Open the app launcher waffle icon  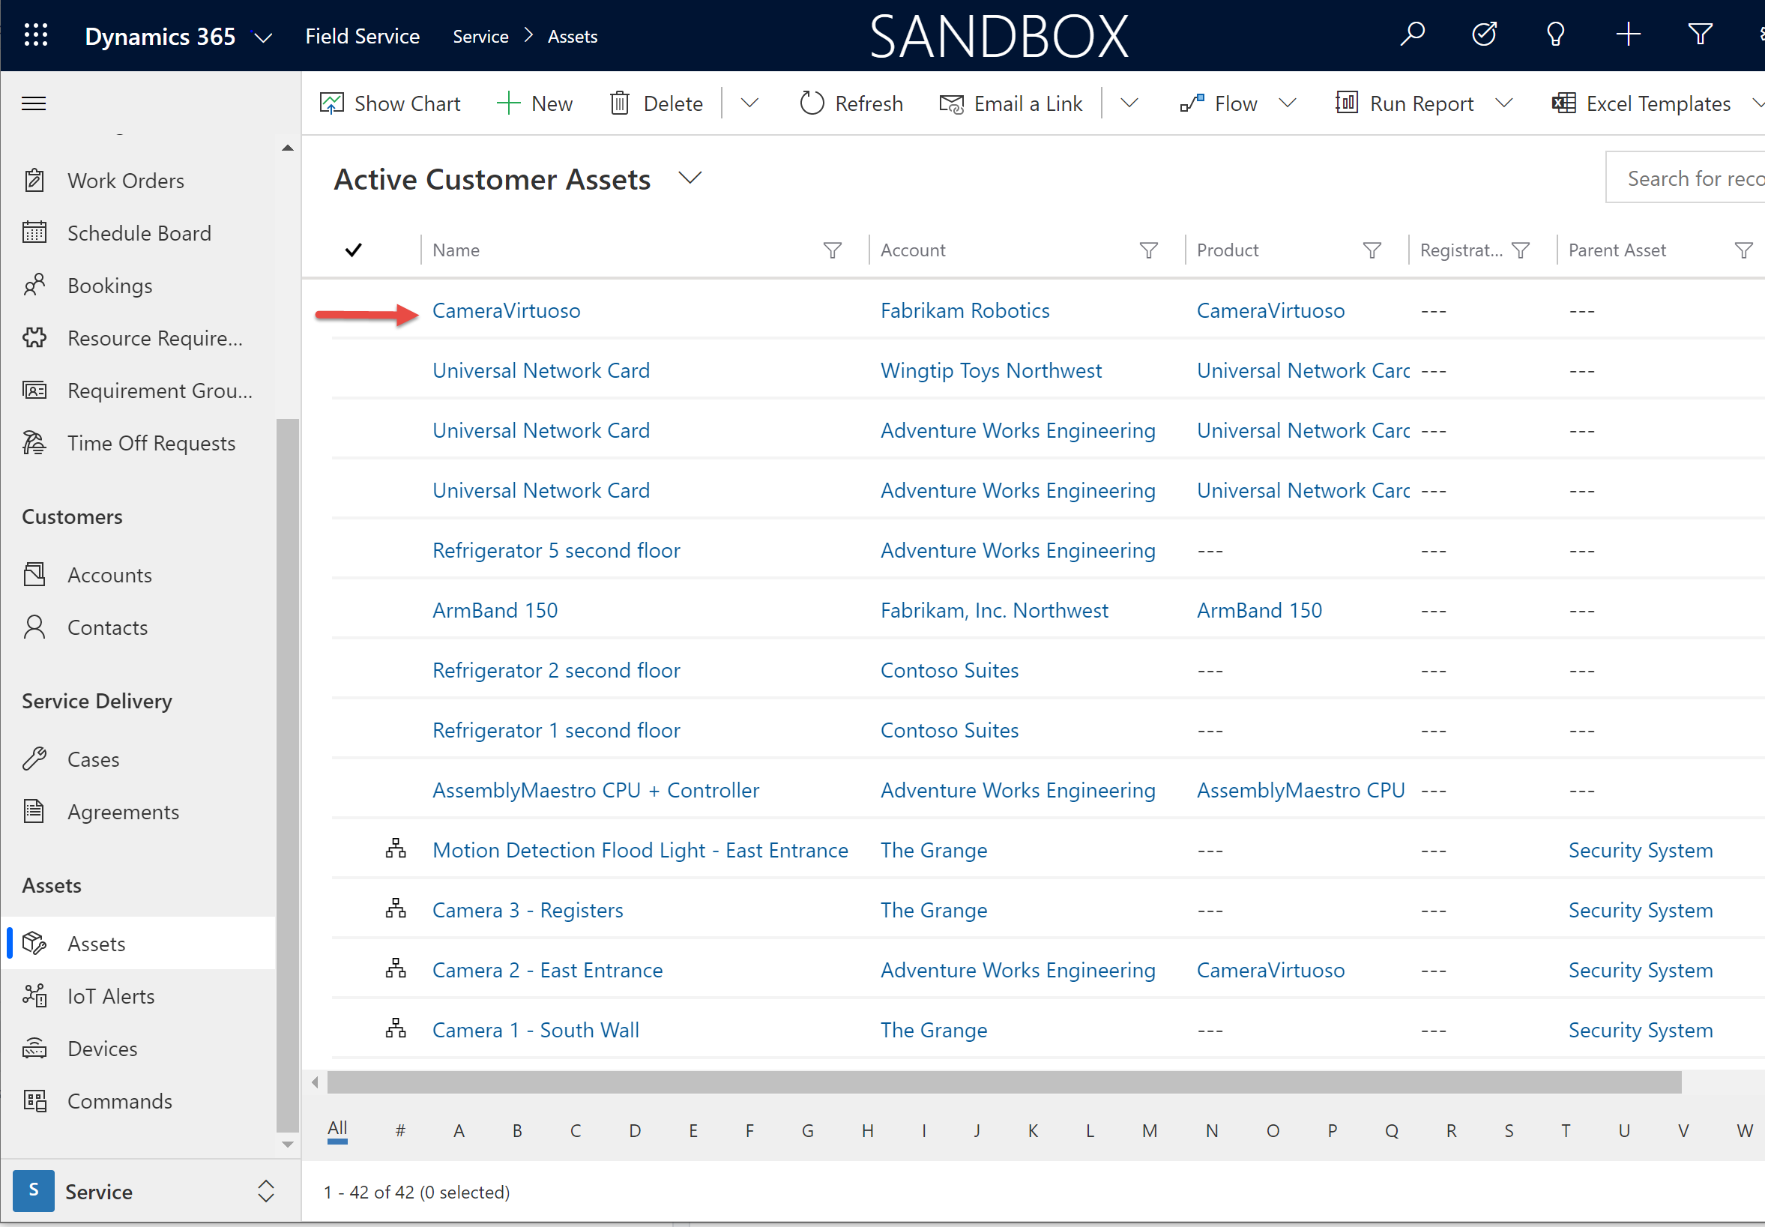pyautogui.click(x=35, y=35)
